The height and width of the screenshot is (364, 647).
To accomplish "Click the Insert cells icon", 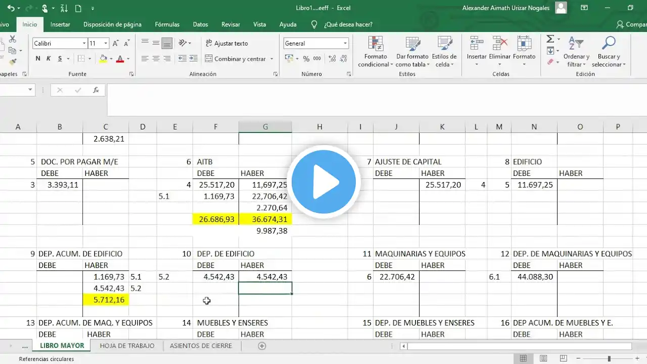I will [476, 44].
